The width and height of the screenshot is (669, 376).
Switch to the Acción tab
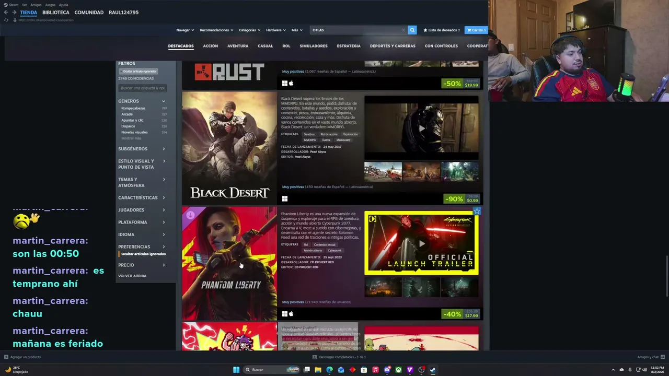(211, 46)
